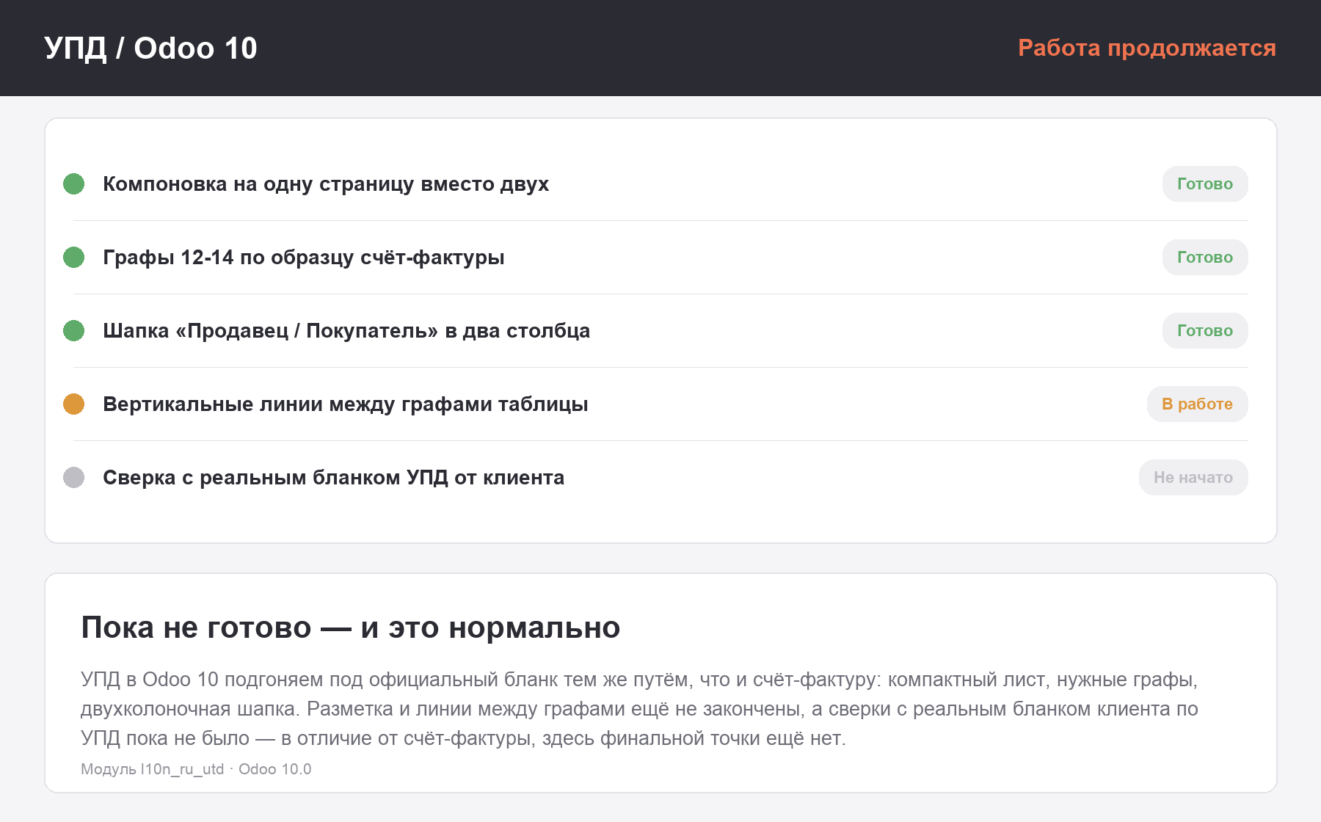The image size is (1321, 822).
Task: Click heading Пока не готово — и это нормально
Action: pyautogui.click(x=351, y=628)
